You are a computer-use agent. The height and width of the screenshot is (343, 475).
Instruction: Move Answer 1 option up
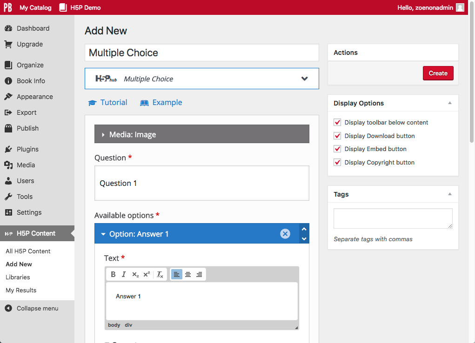tap(304, 229)
